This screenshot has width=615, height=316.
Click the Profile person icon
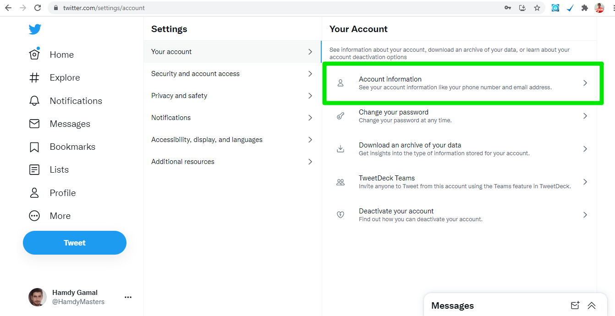point(34,193)
